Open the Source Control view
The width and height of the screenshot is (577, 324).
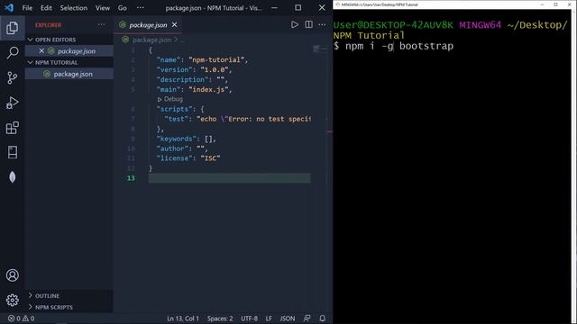coord(12,77)
